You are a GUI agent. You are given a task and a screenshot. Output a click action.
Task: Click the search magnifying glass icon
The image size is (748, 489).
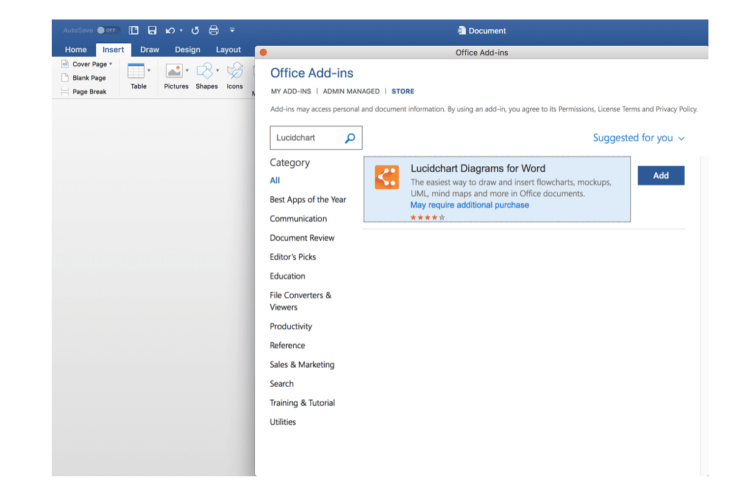pos(350,138)
